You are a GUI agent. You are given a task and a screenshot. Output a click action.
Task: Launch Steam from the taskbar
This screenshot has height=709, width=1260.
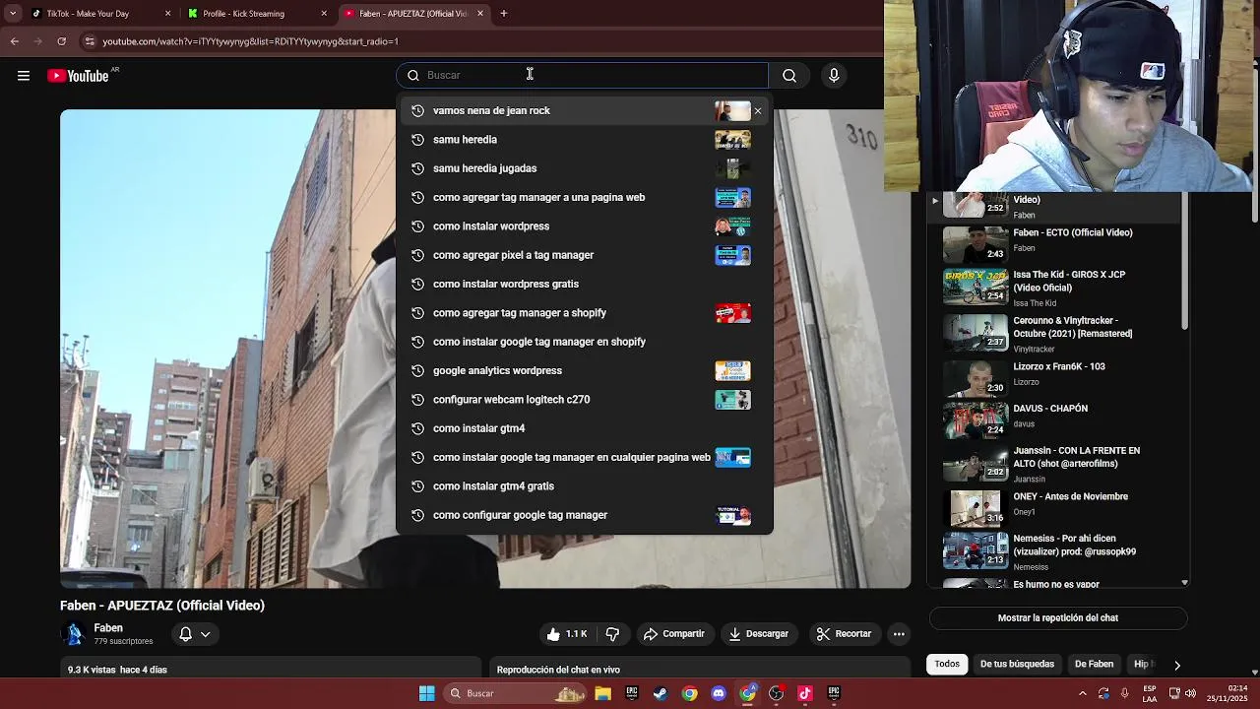[x=661, y=693]
